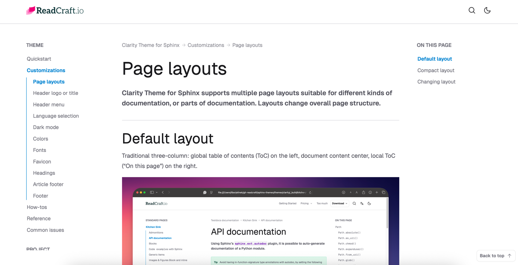Open the "Fonts" page
The width and height of the screenshot is (518, 265).
coord(39,150)
